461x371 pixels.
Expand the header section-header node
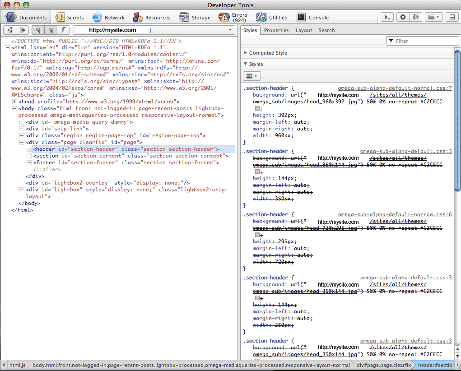29,149
